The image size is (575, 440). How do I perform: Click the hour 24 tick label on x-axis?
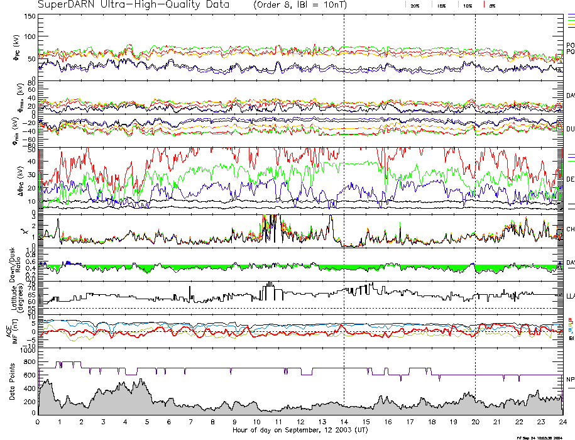click(562, 422)
